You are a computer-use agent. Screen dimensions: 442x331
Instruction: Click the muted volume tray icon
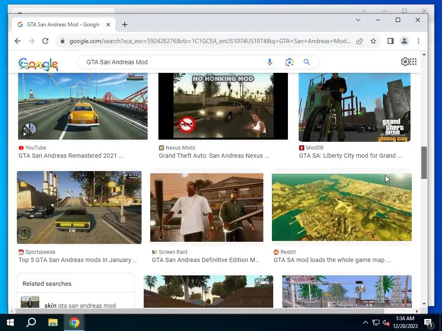386,322
